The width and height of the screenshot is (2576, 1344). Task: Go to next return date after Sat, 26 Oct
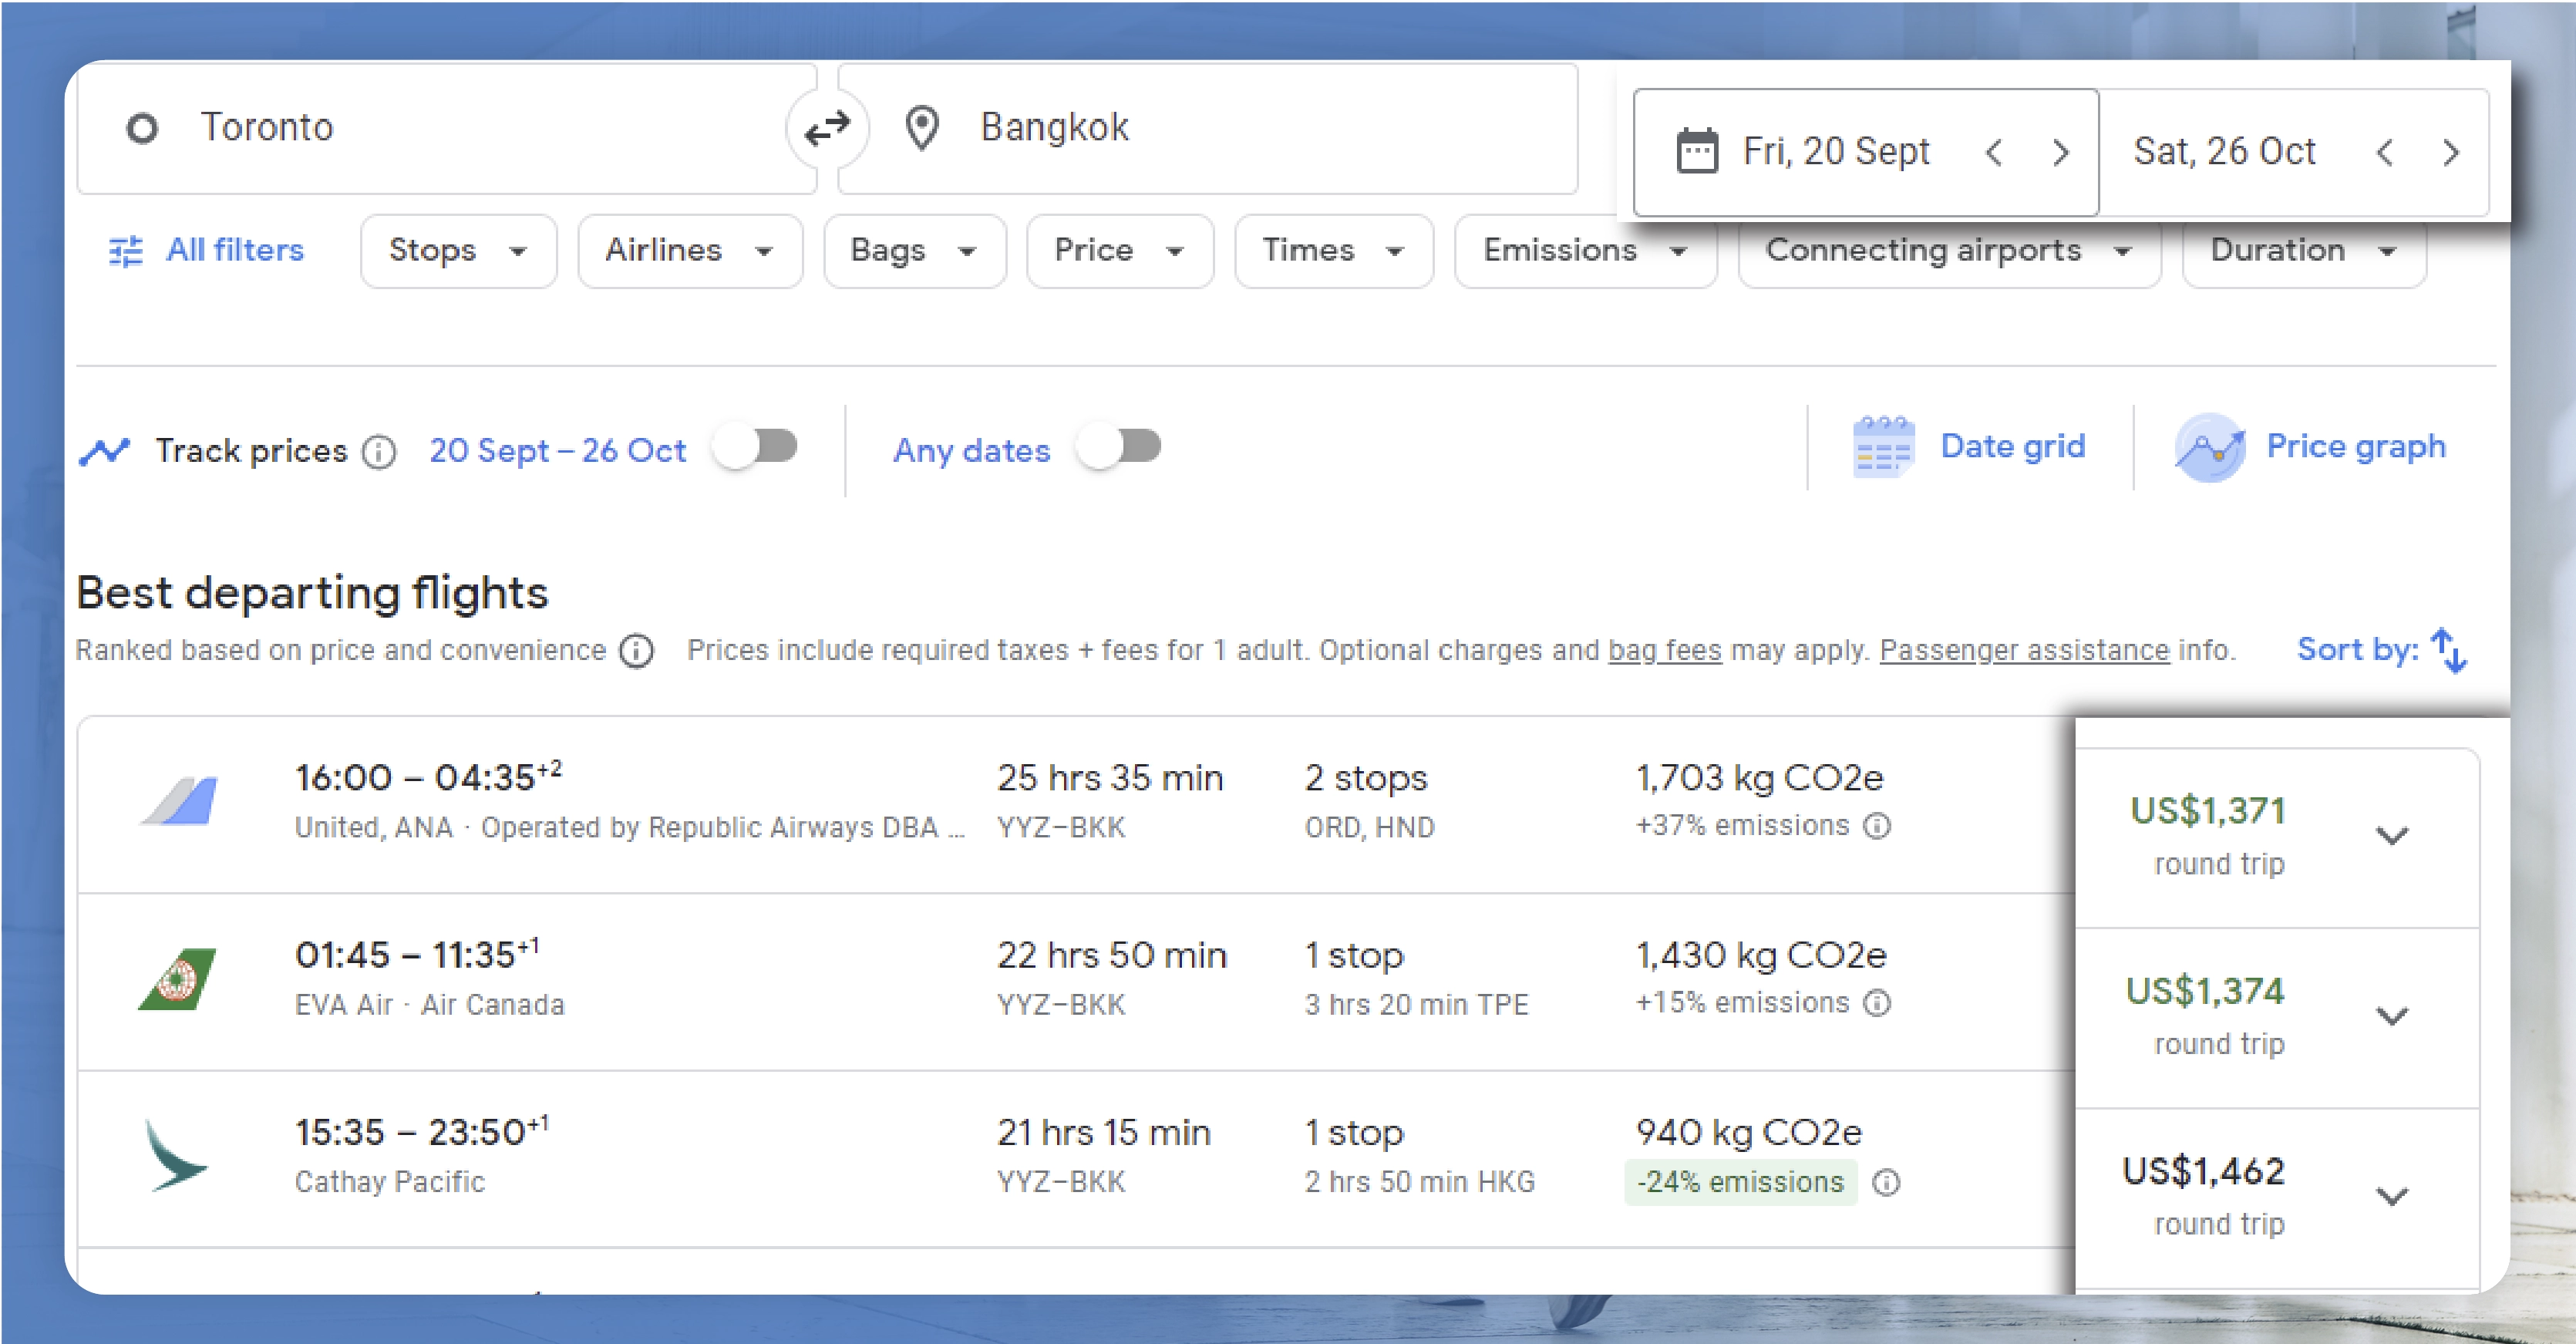coord(2450,152)
